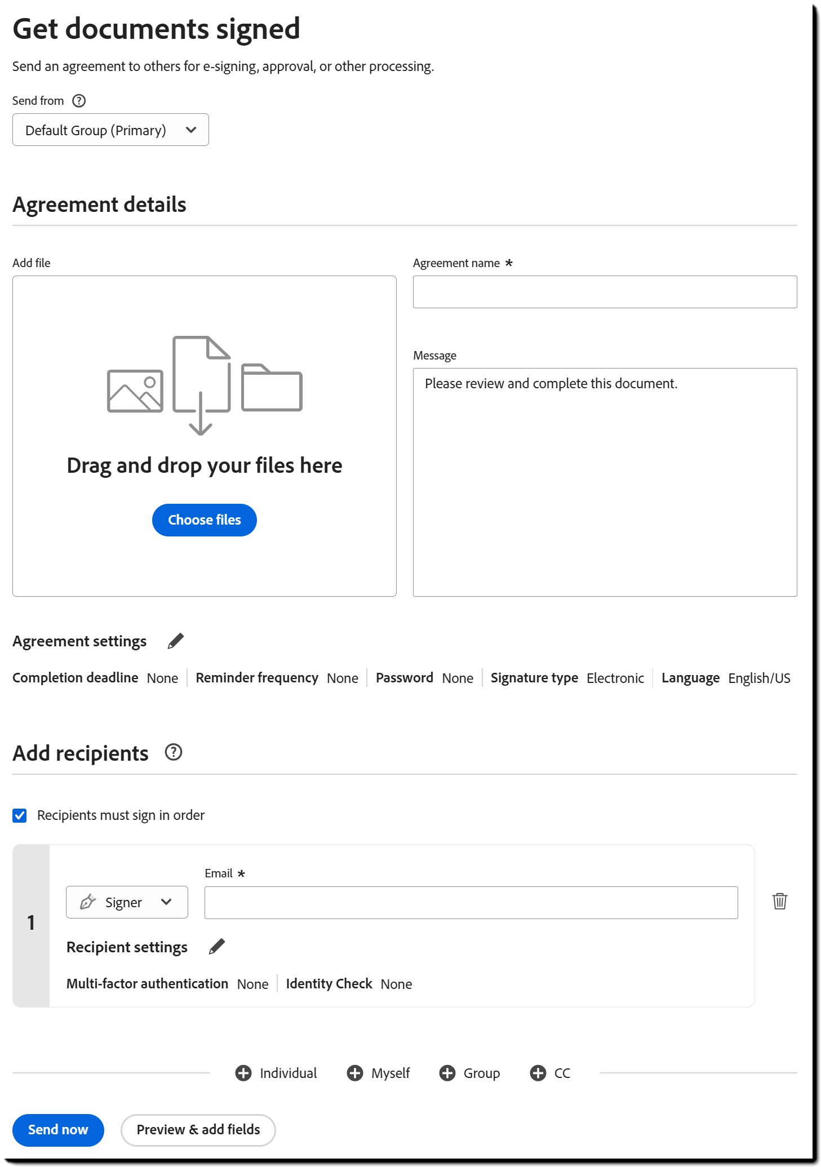Edit Agreement settings with pencil icon

(x=176, y=641)
